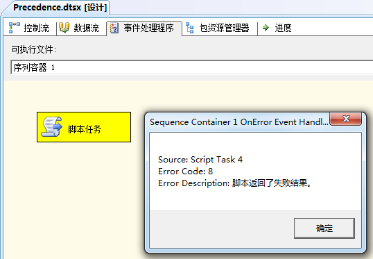Click the Control Flow tab icon

click(15, 28)
